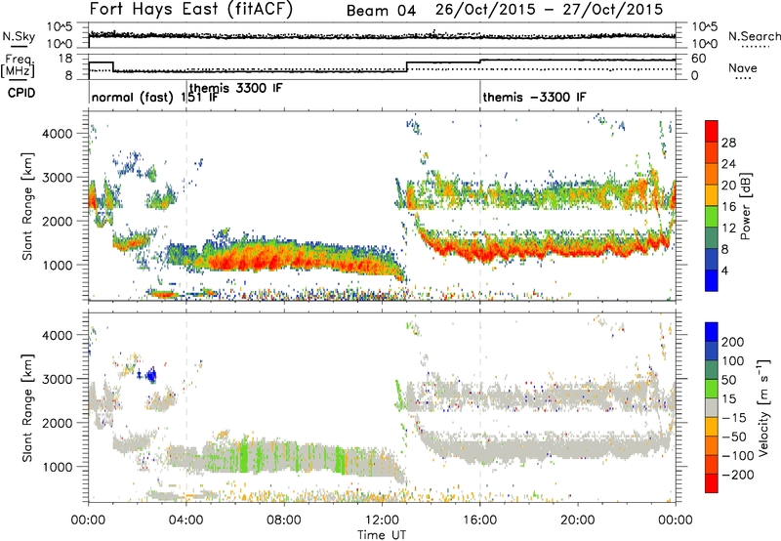Click the '3000' tick in velocity panel

(x=58, y=379)
